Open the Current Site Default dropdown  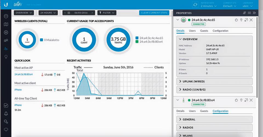click(230, 6)
